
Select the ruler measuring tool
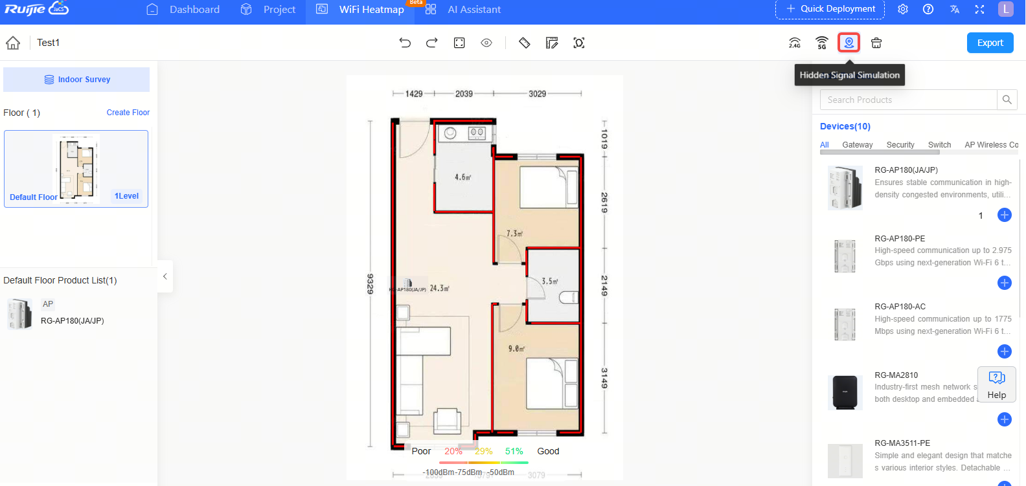click(x=525, y=43)
